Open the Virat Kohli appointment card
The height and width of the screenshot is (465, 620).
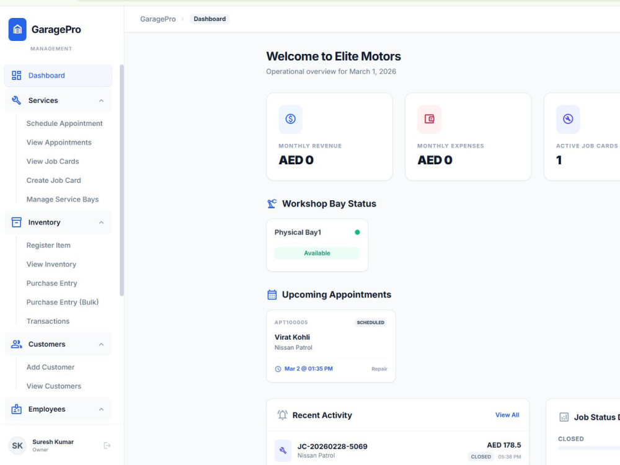point(331,346)
